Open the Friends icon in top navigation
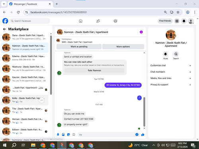Viewport: 199px width, 149px height. (98, 21)
